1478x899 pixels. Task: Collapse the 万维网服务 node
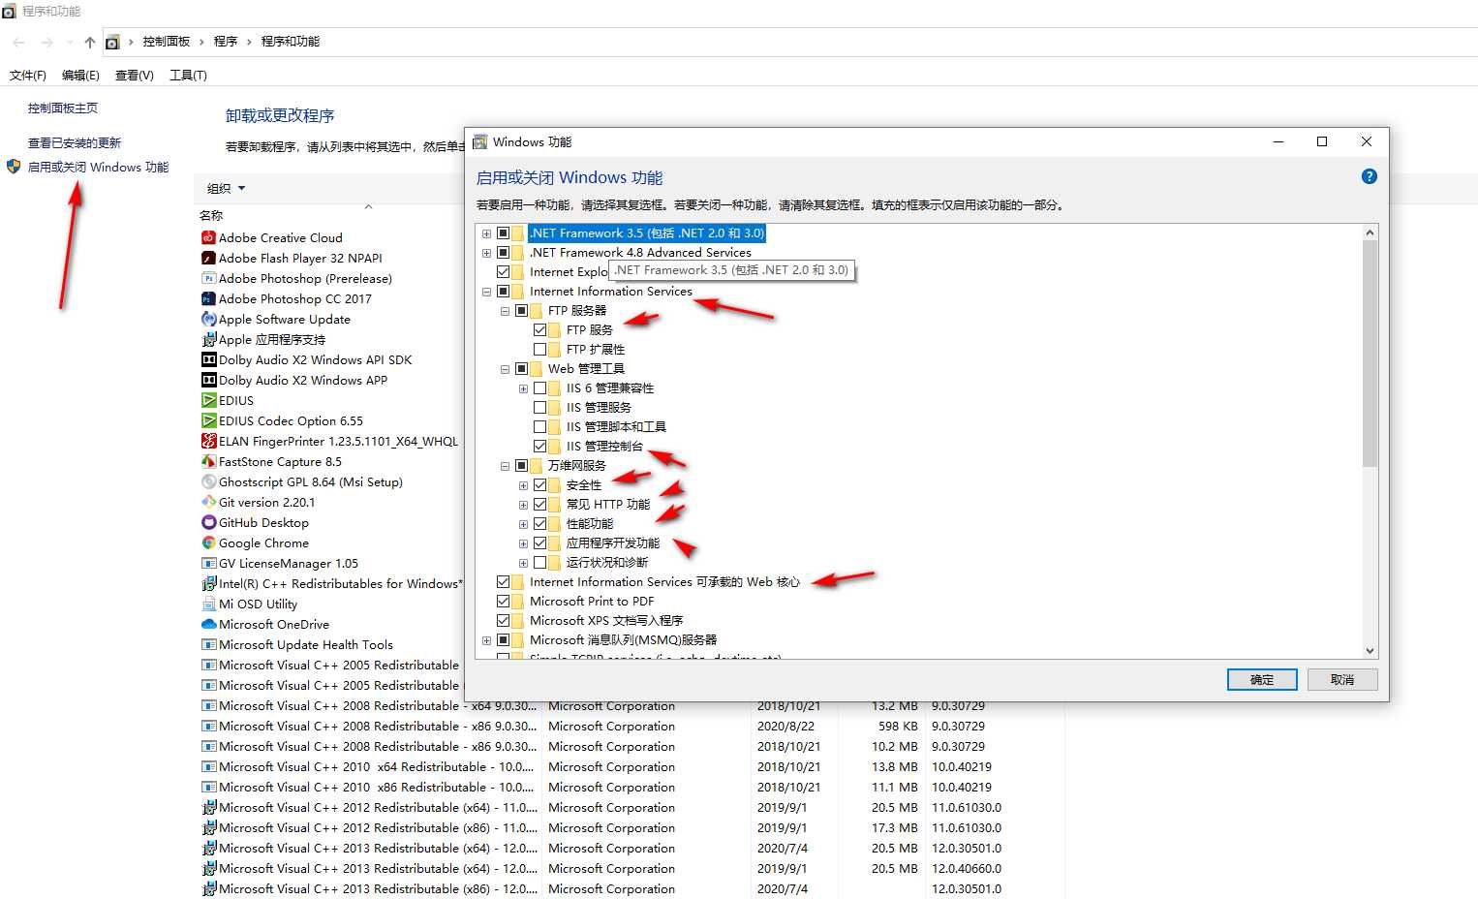[x=505, y=466]
